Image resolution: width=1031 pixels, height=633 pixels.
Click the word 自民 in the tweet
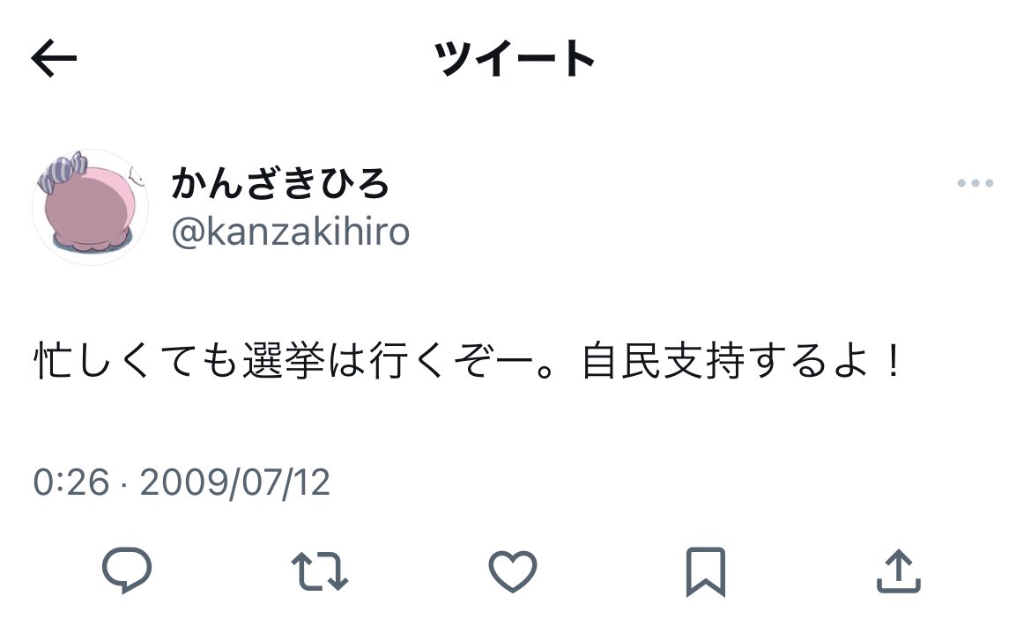[621, 360]
